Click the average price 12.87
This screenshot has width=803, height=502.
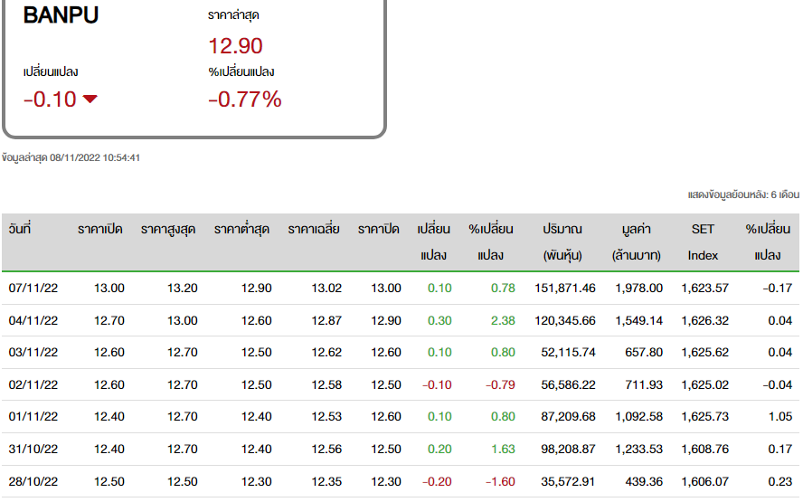tap(326, 321)
